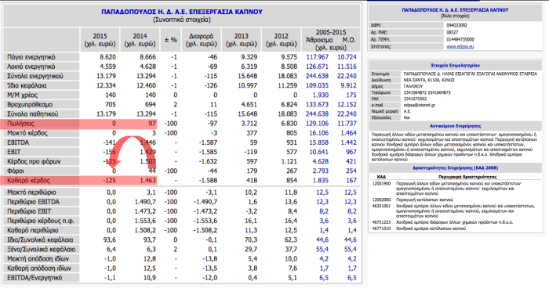Click the Ίδια κεφάλαια 2015 value 12.334
The image size is (549, 288).
tap(106, 85)
